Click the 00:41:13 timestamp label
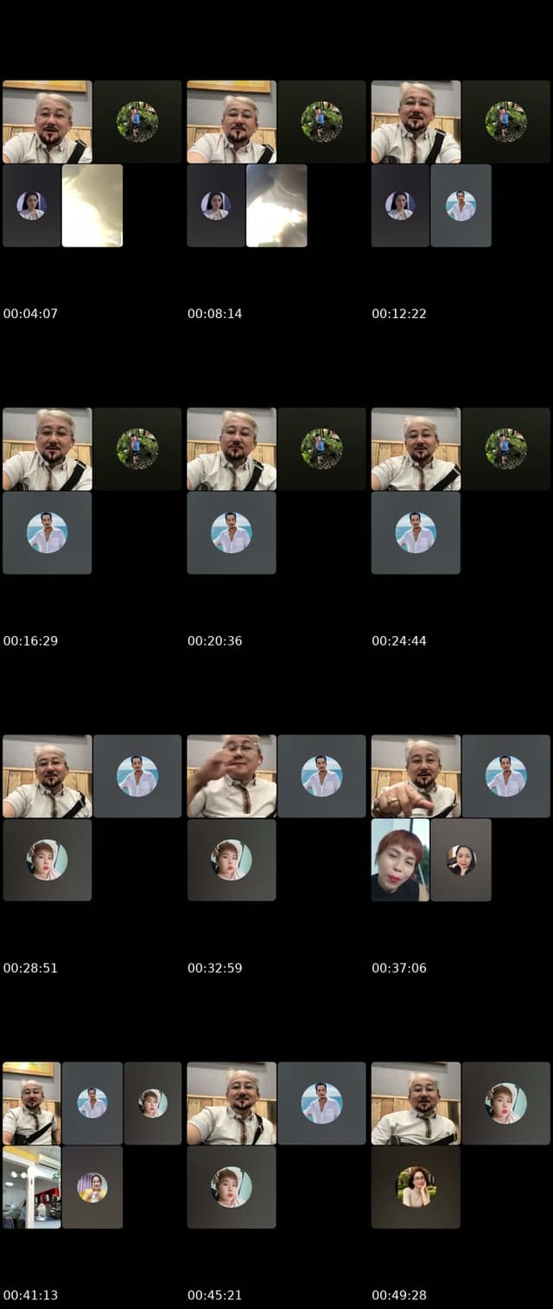The height and width of the screenshot is (1309, 553). point(30,1295)
